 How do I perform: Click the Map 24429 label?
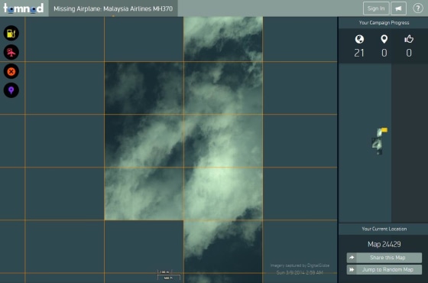384,244
